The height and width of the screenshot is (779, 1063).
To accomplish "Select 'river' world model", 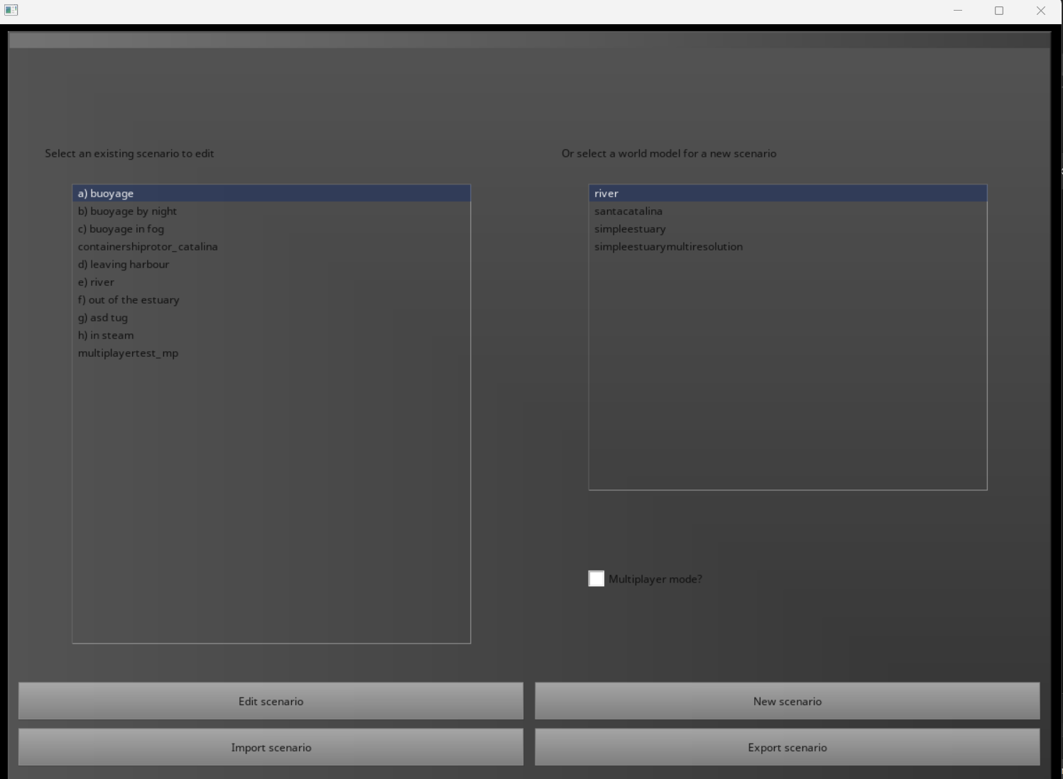I will tap(606, 193).
